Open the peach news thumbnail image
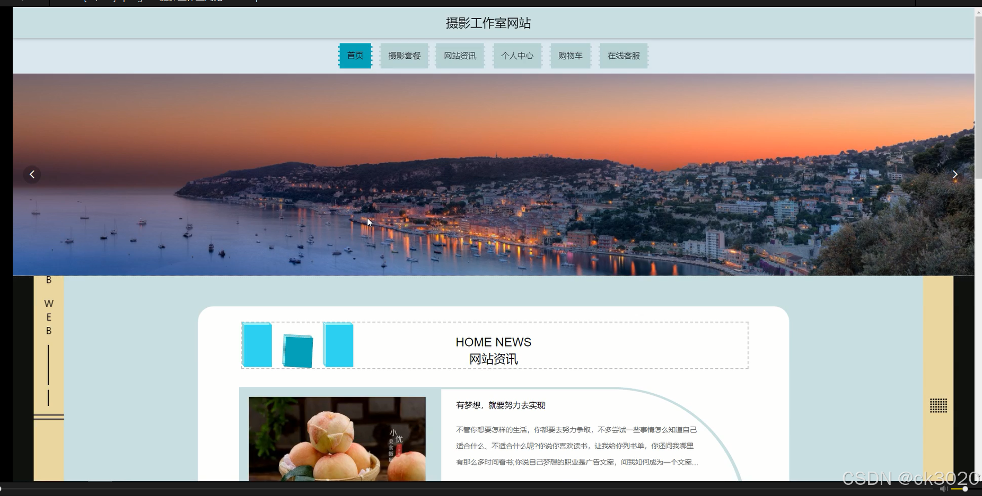Viewport: 982px width, 496px height. [337, 439]
